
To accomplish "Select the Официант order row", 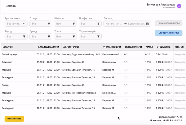I will tap(9, 62).
